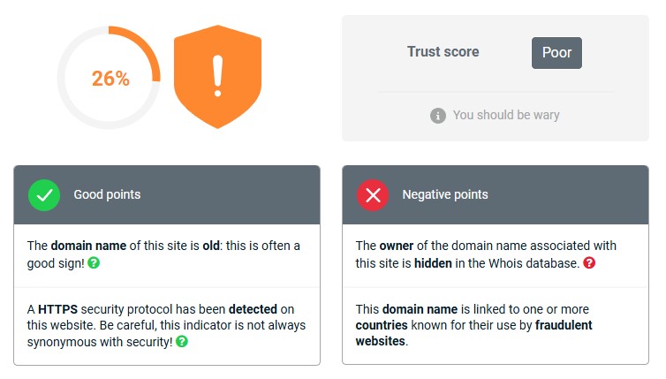Open green help icon after HTTPS security text
Screen dimensions: 666x379
[182, 342]
